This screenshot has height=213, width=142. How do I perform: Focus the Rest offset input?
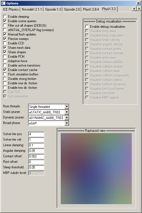36,162
